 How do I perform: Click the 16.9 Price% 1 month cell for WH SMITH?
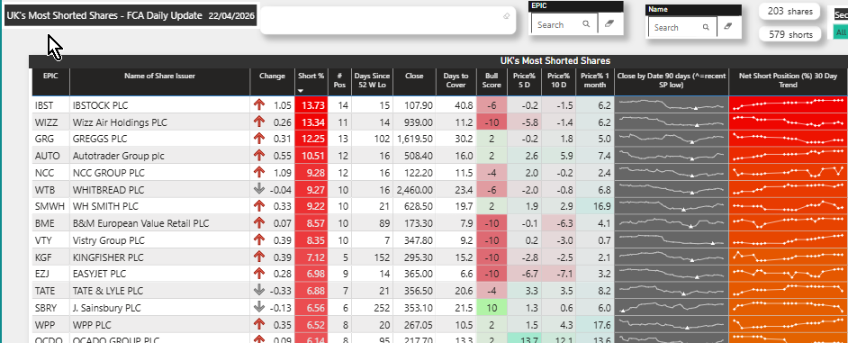pos(595,207)
